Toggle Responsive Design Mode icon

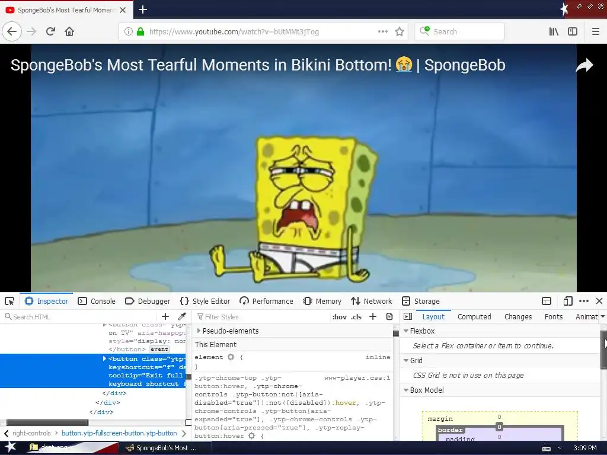[x=568, y=301]
